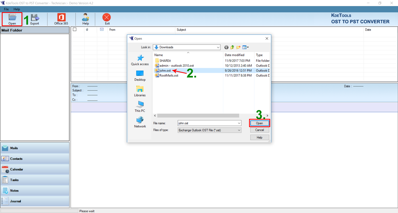Click the horizontal scrollbar in file list
This screenshot has width=398, height=213.
[198, 116]
